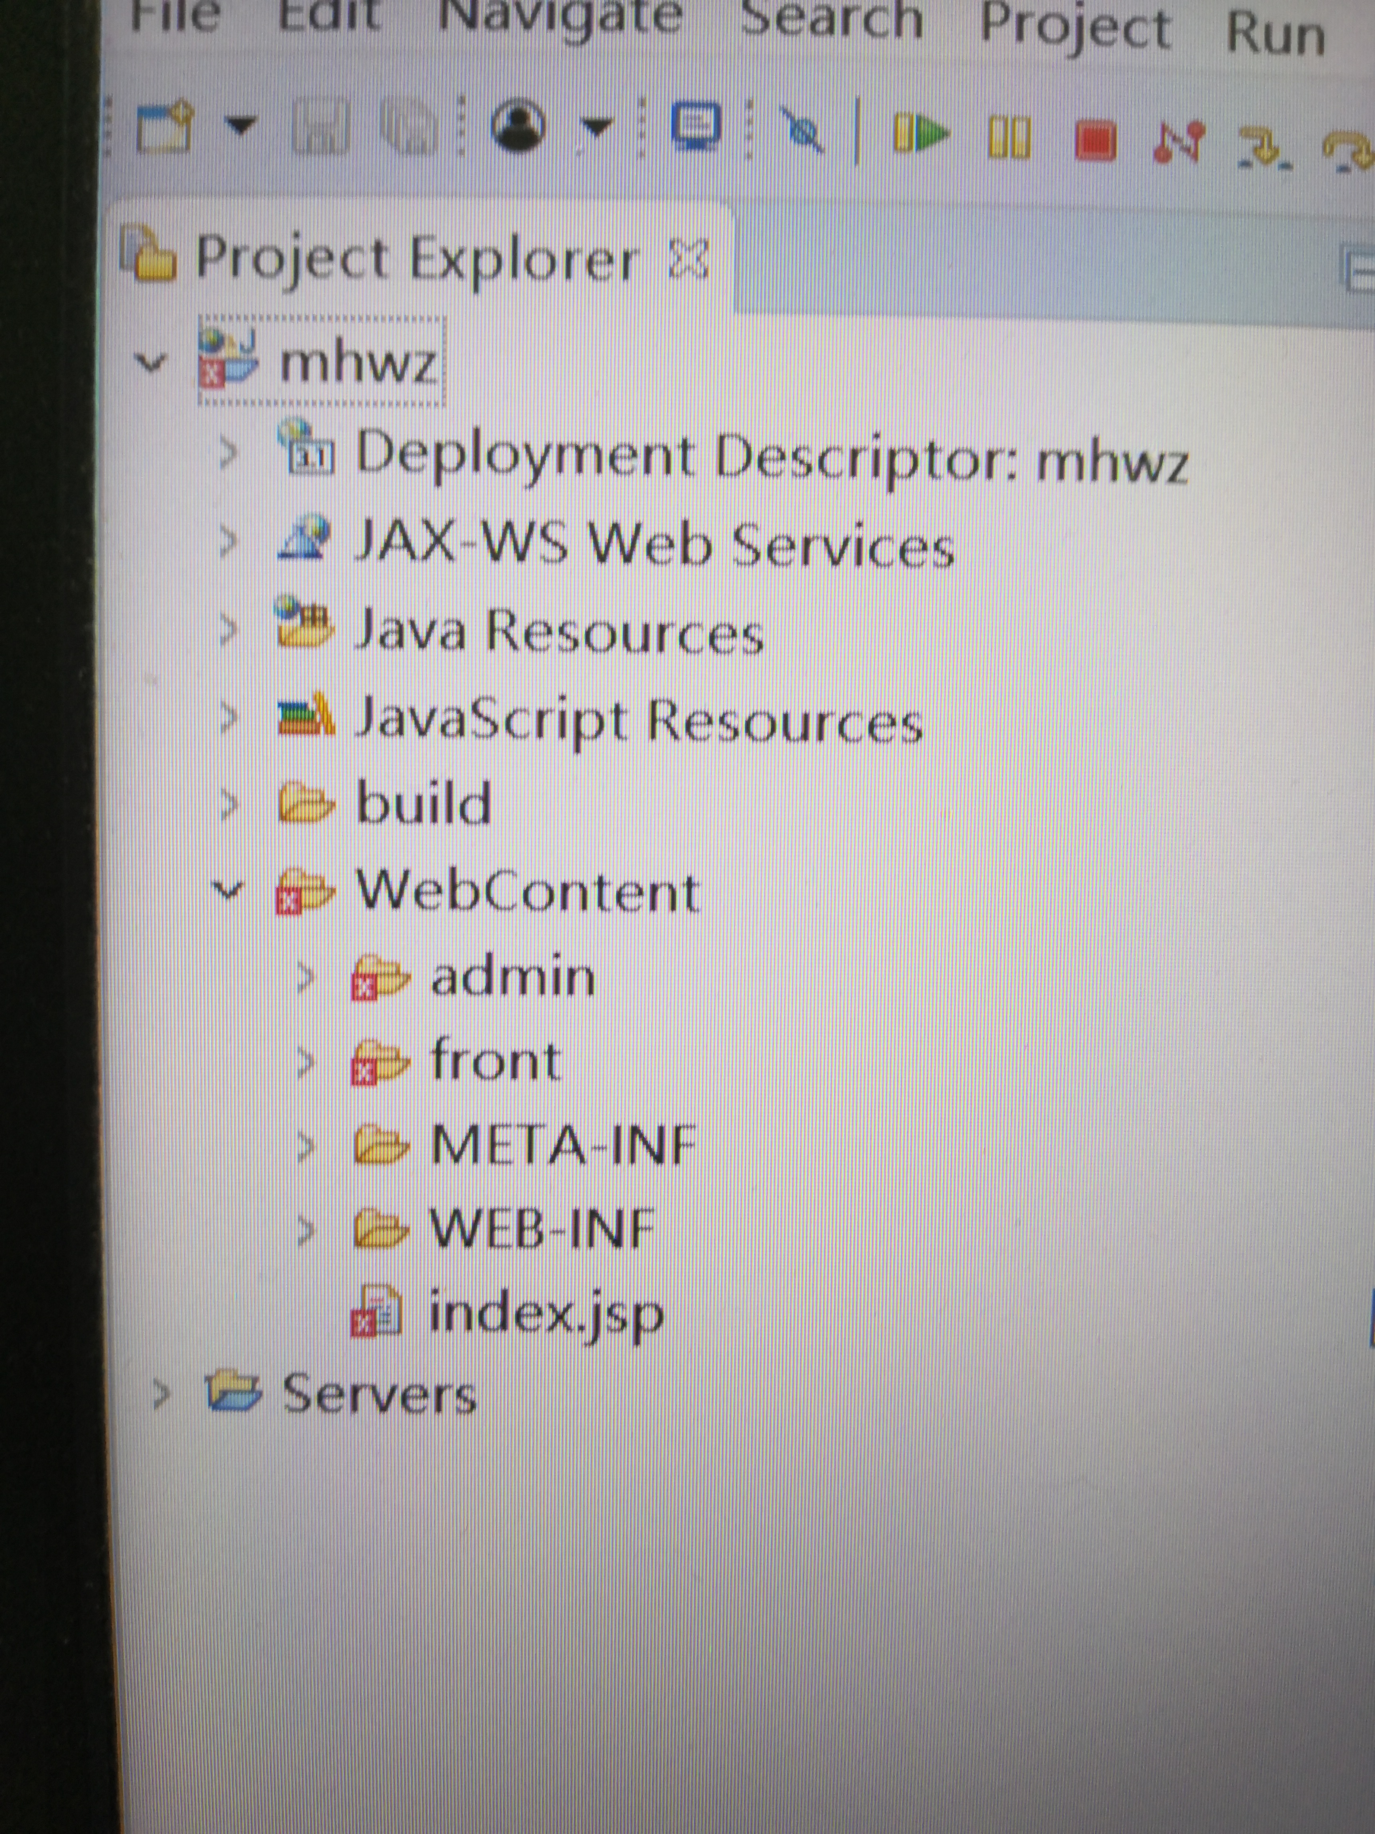
Task: Select the front folder label
Action: coord(496,1059)
